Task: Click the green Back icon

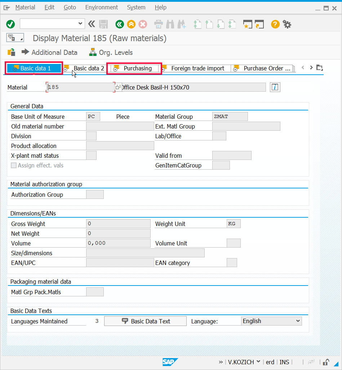Action: 120,24
